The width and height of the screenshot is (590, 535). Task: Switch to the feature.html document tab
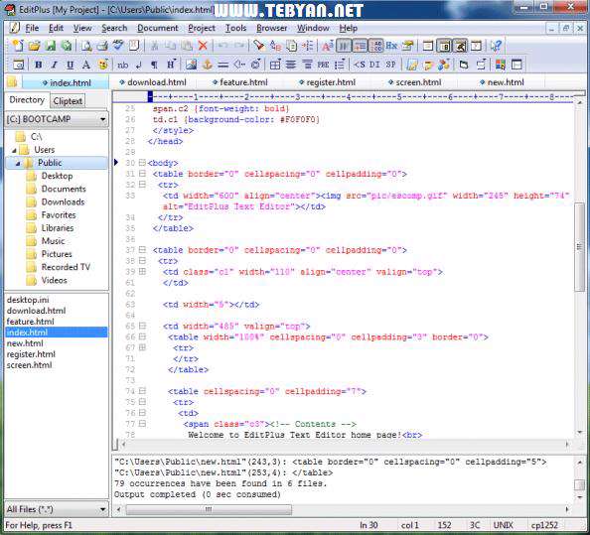coord(239,82)
